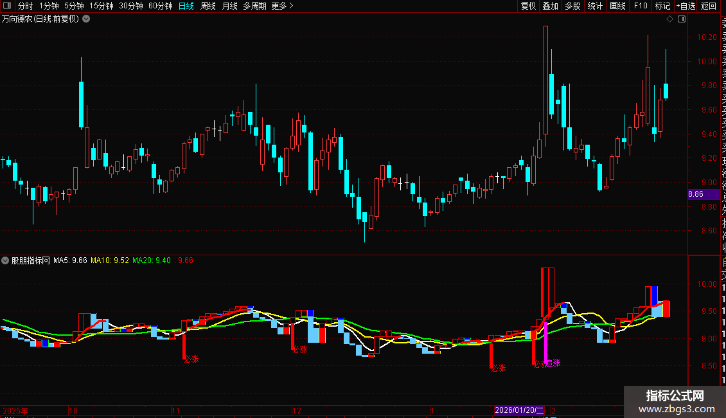The width and height of the screenshot is (726, 418).
Task: Select the 60分钟 period tab
Action: pyautogui.click(x=161, y=6)
